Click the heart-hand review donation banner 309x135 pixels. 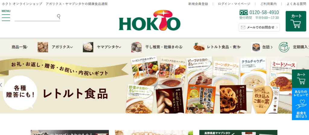pos(301,104)
